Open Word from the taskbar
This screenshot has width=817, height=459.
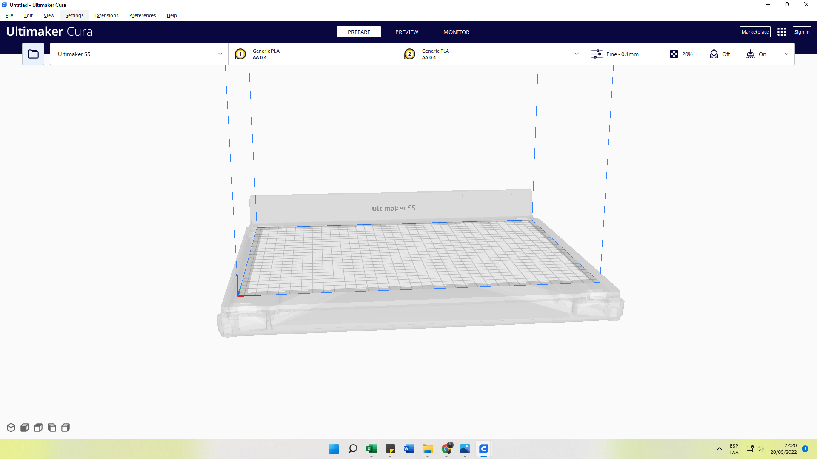[409, 449]
